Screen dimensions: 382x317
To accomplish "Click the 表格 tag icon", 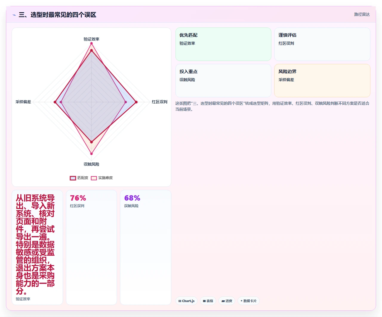I will coord(204,301).
